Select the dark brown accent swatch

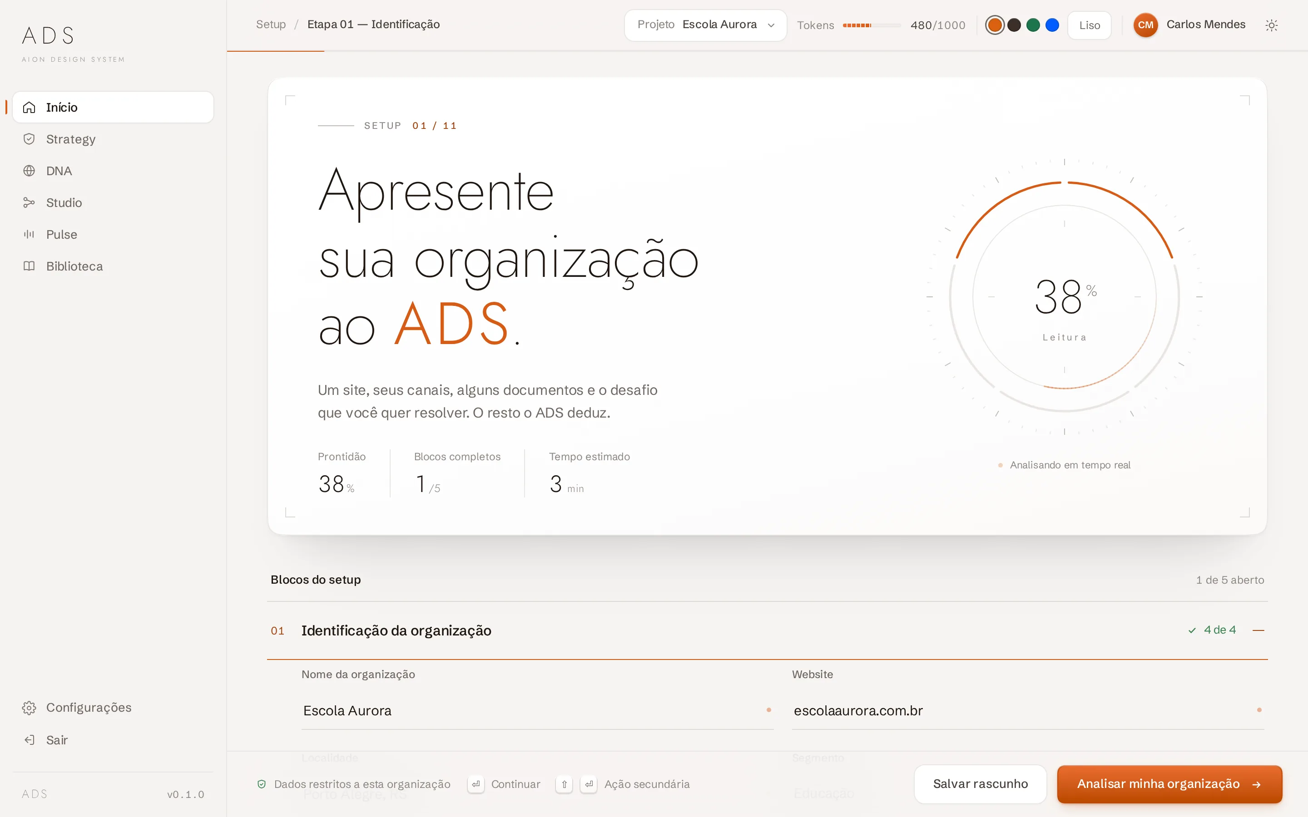click(x=1014, y=25)
